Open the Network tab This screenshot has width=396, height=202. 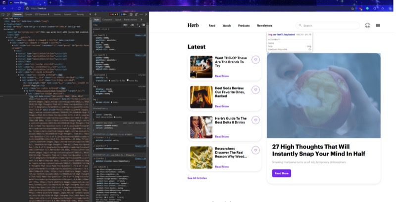(67, 15)
